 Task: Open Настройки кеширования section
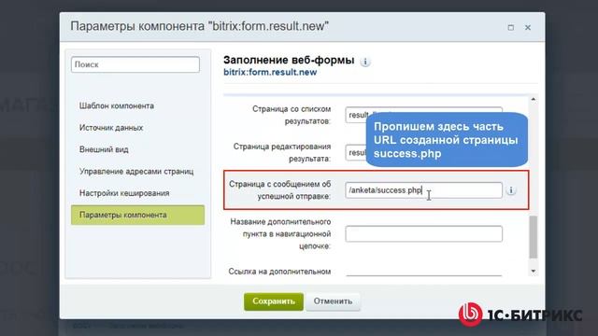click(124, 193)
